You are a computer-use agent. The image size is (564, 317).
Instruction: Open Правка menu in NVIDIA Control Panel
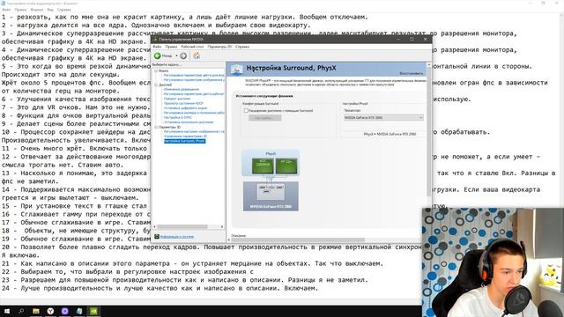tap(171, 47)
